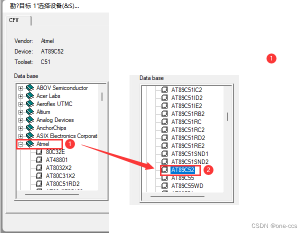Click the chip icon beside AT89C55WD
305x233 pixels.
point(164,185)
